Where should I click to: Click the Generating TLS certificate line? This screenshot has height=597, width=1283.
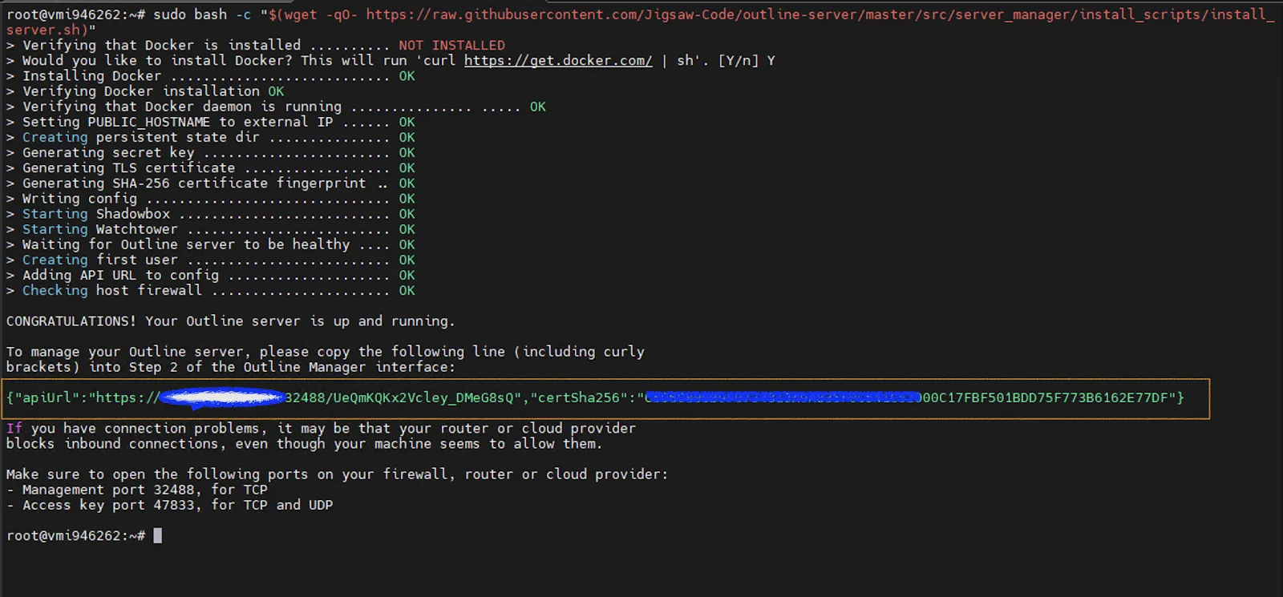pyautogui.click(x=128, y=168)
